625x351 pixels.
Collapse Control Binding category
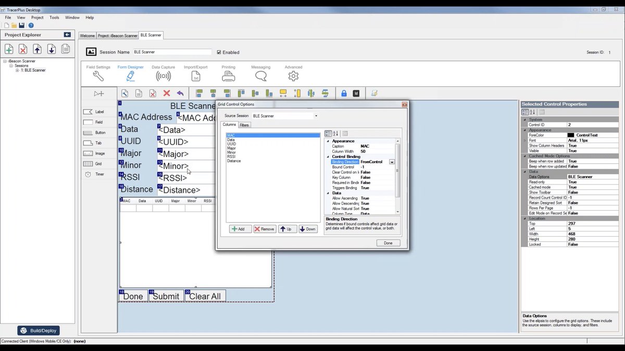coord(328,157)
